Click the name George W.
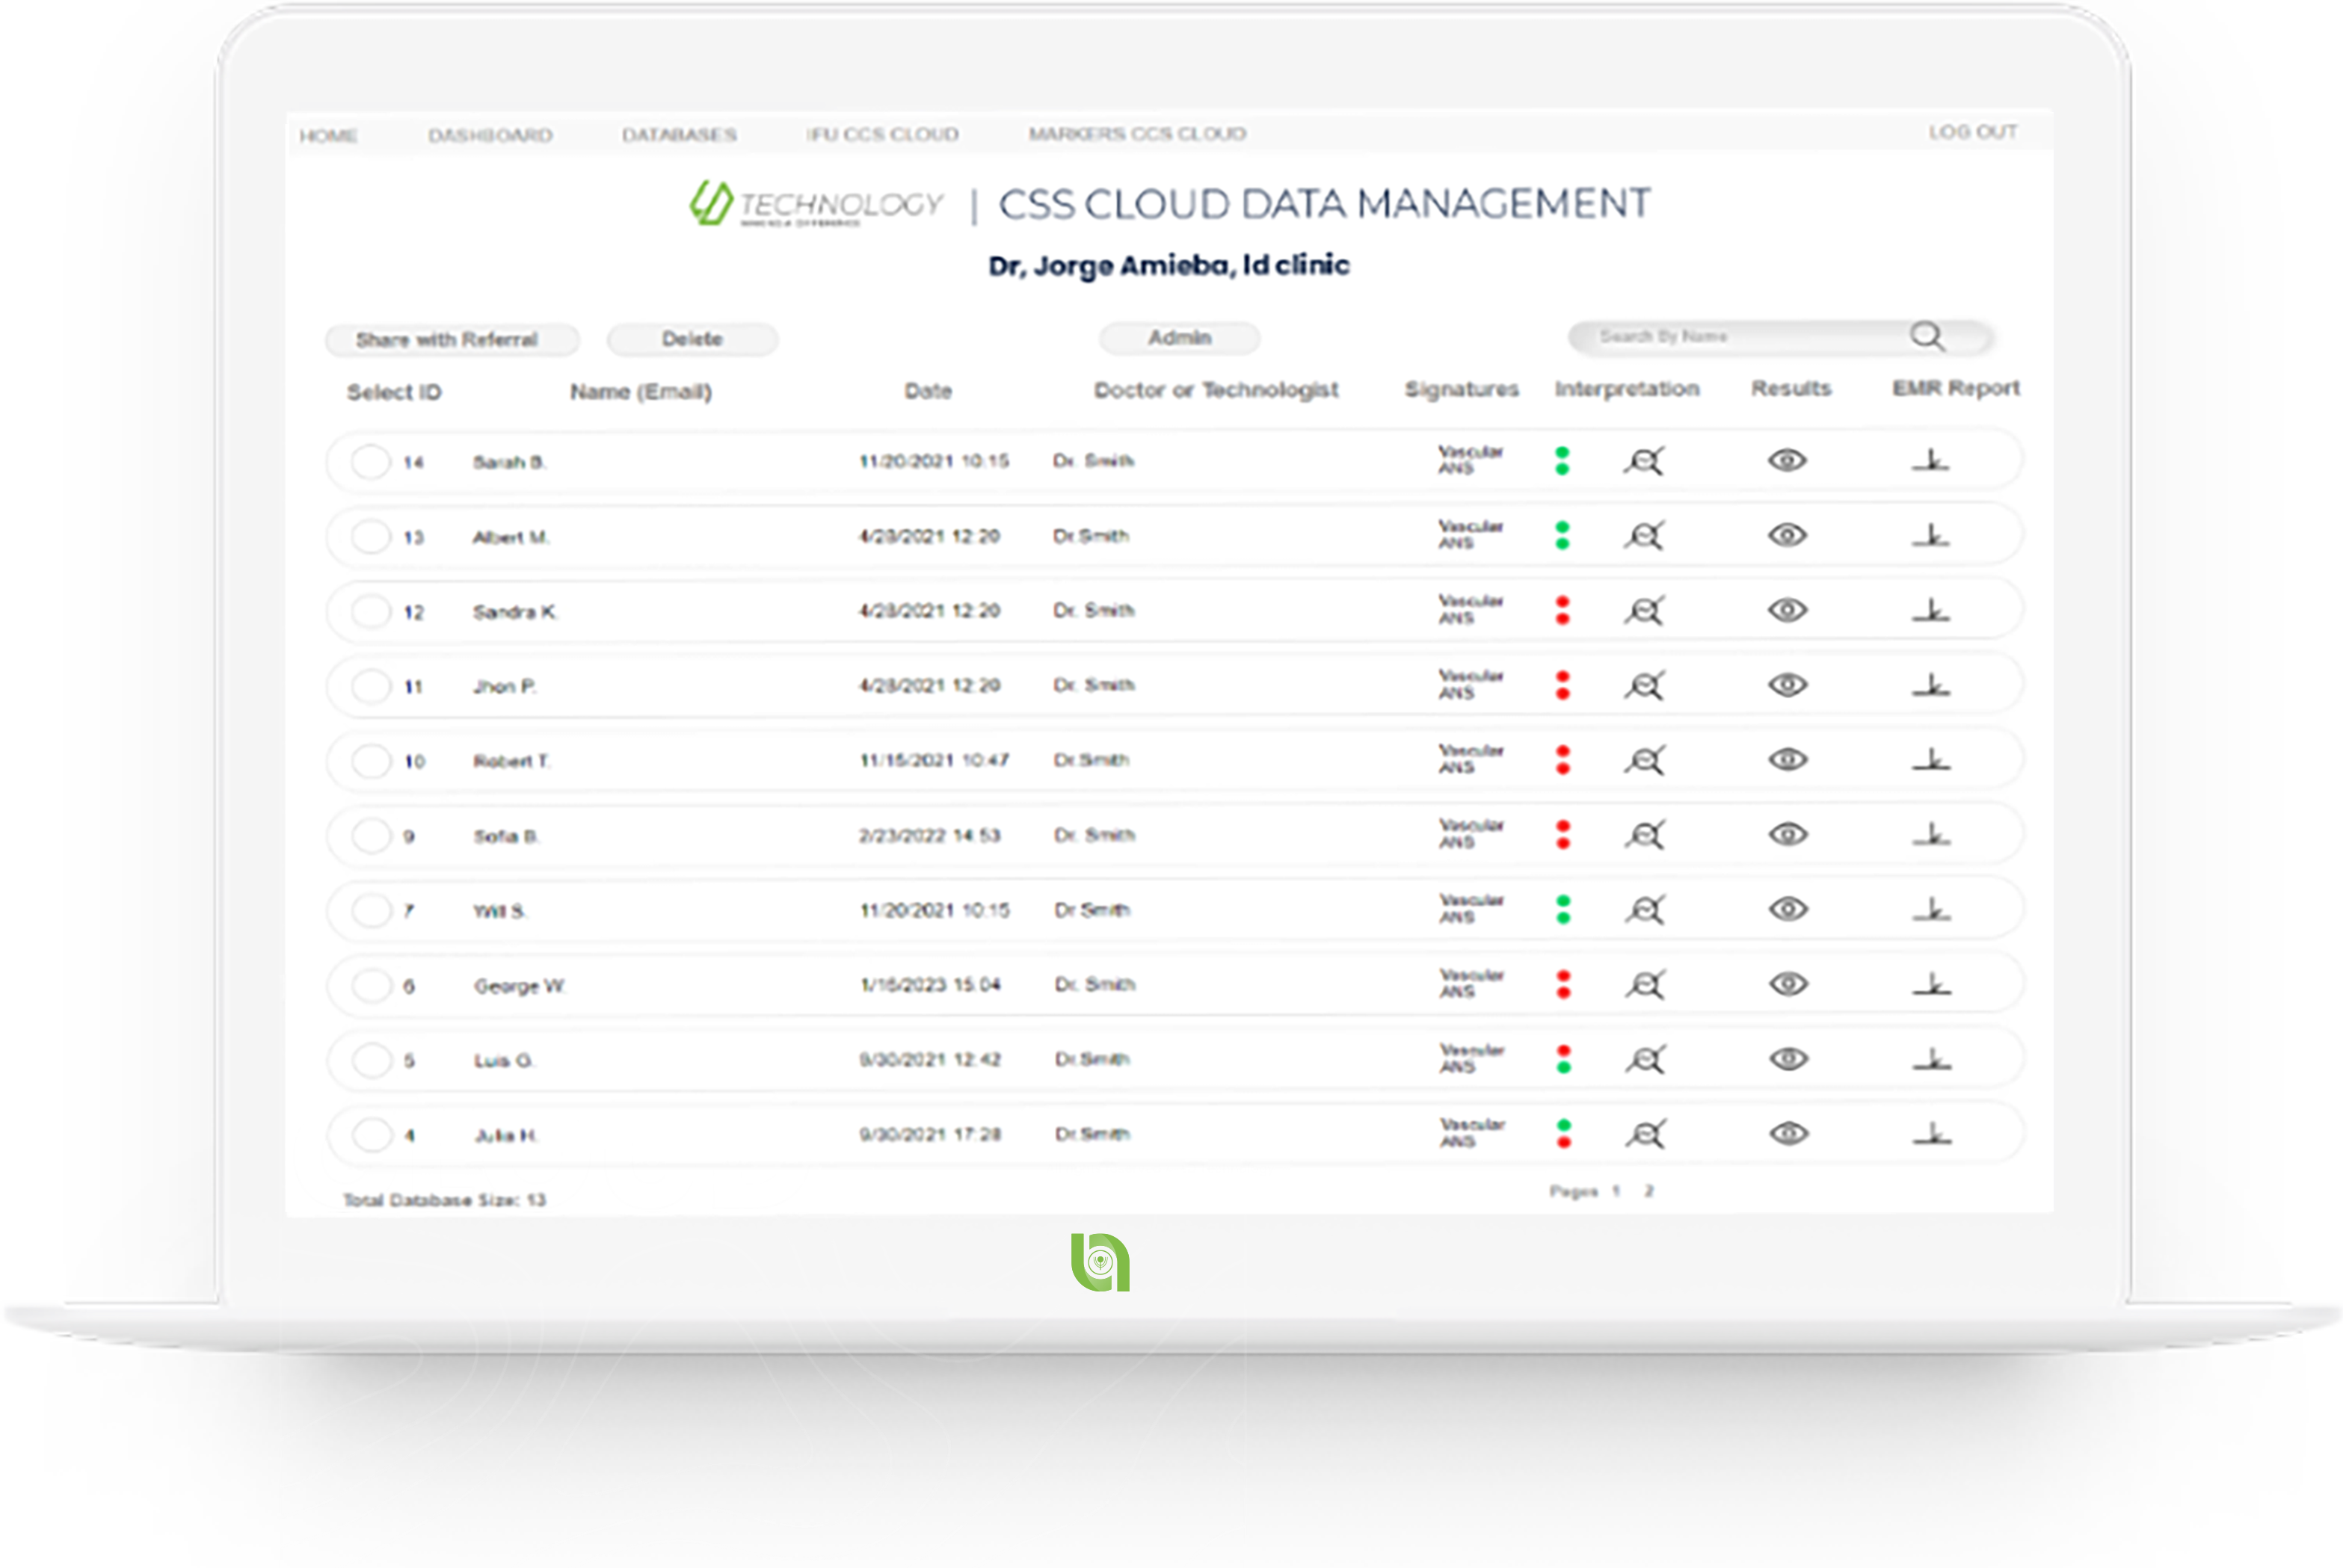Image resolution: width=2343 pixels, height=1568 pixels. [520, 986]
